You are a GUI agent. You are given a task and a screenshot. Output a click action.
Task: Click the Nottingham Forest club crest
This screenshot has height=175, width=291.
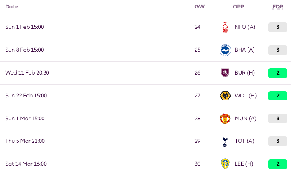coord(225,28)
